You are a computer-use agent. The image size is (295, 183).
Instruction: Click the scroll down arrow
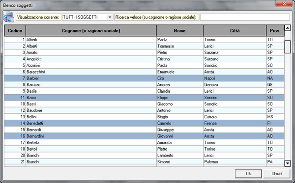(287, 163)
